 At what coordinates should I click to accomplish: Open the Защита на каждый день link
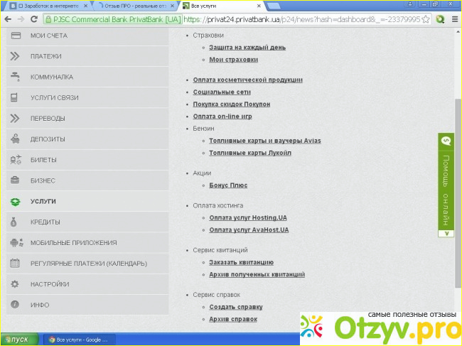247,48
